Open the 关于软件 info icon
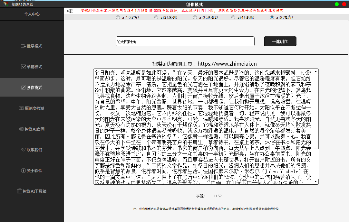349x222 pixels. (x=23, y=171)
